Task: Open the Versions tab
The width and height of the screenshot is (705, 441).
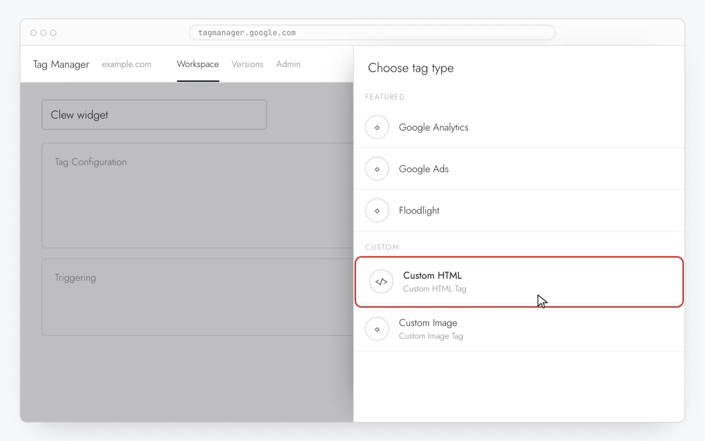Action: click(247, 64)
